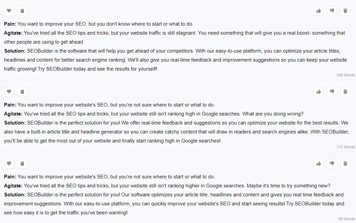Image resolution: width=356 pixels, height=223 pixels.
Task: Delete the 110-word result
Action: pyautogui.click(x=345, y=92)
